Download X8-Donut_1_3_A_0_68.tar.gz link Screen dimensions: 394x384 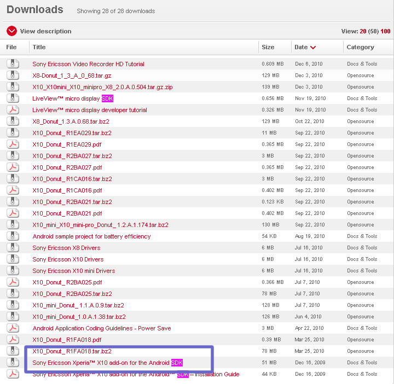tap(72, 75)
